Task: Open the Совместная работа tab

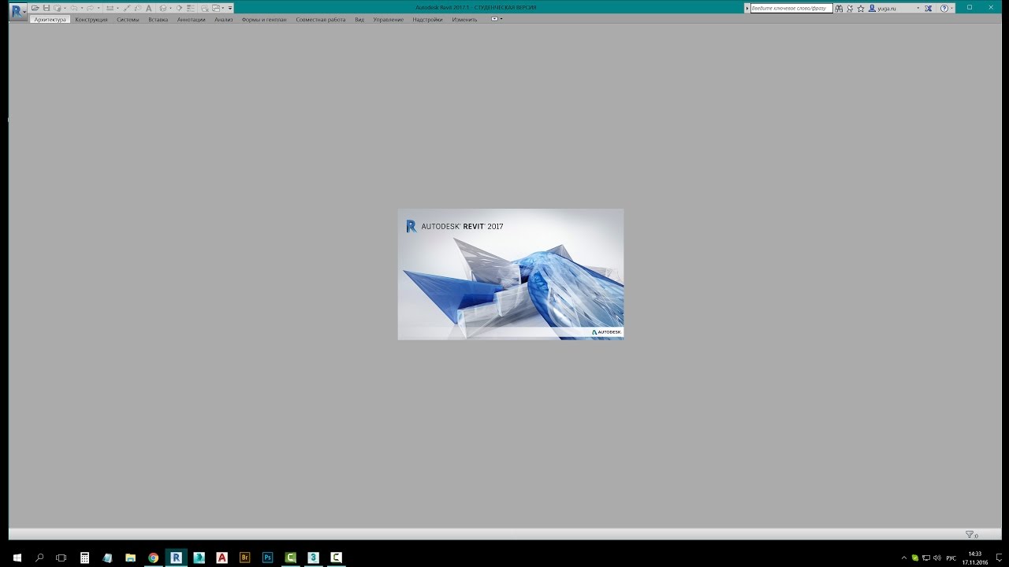Action: click(321, 19)
